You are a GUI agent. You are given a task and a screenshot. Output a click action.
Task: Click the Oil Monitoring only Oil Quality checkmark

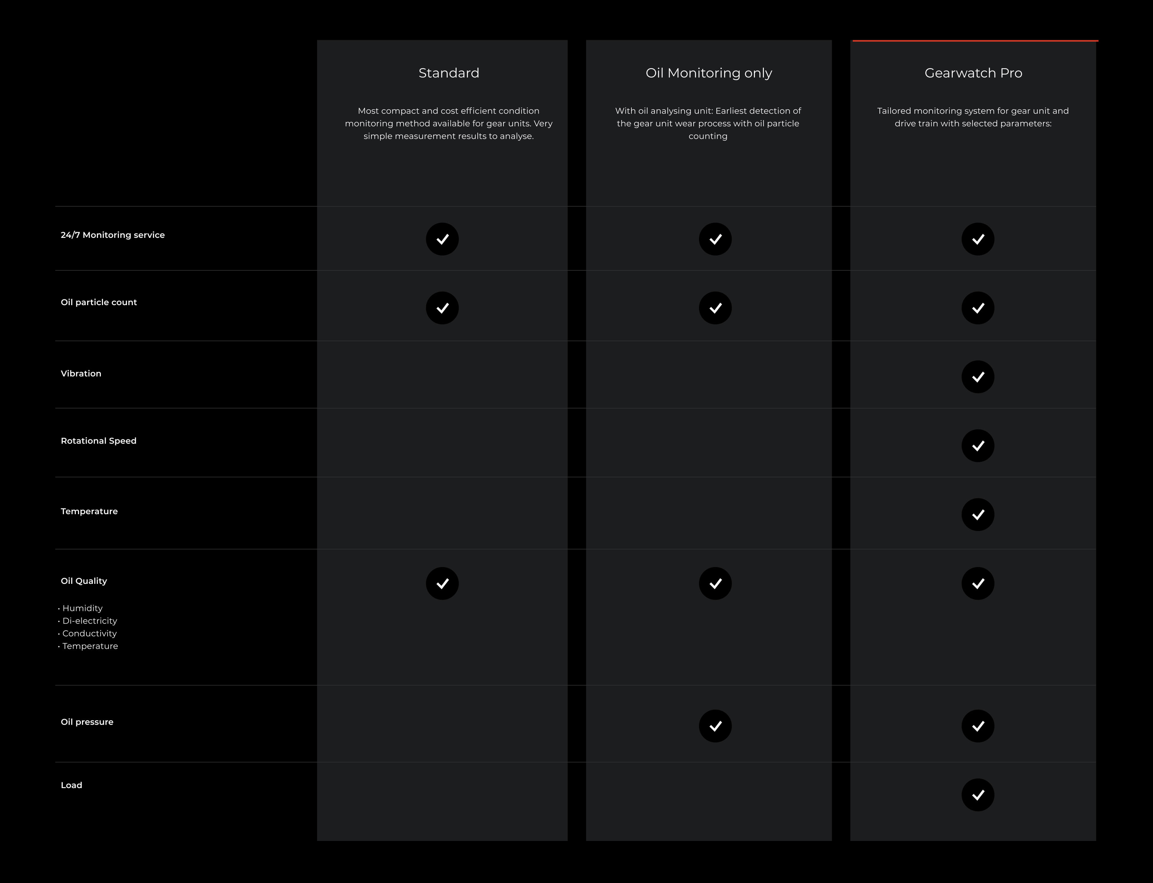pyautogui.click(x=715, y=583)
